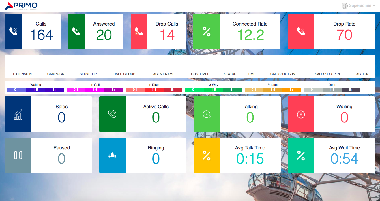
Task: Click the Ringing card label
Action: (x=156, y=148)
